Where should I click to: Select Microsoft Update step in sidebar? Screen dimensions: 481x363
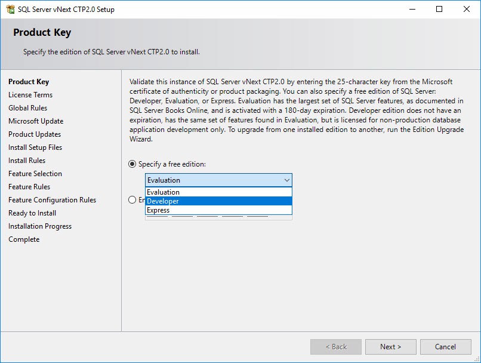point(36,121)
